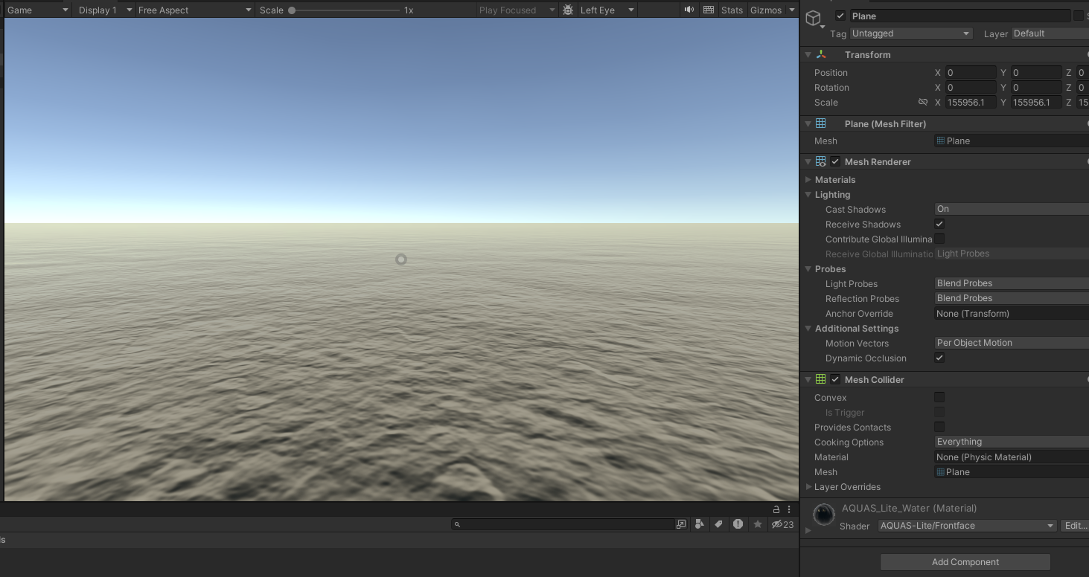Click the Search by Label tag icon
The height and width of the screenshot is (577, 1089).
click(718, 524)
